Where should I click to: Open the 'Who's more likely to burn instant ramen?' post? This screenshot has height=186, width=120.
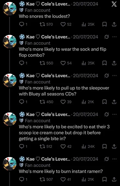pyautogui.click(x=61, y=172)
